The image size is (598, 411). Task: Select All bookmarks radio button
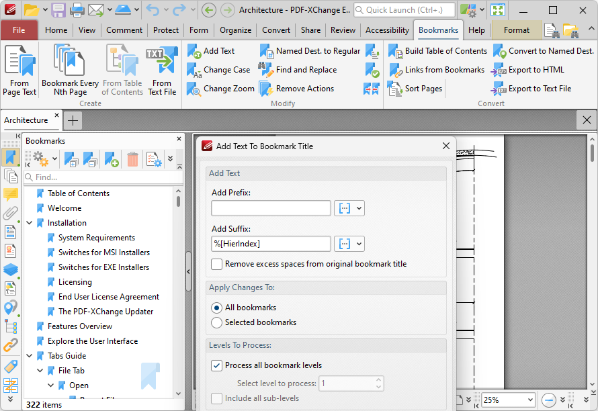[x=216, y=308]
